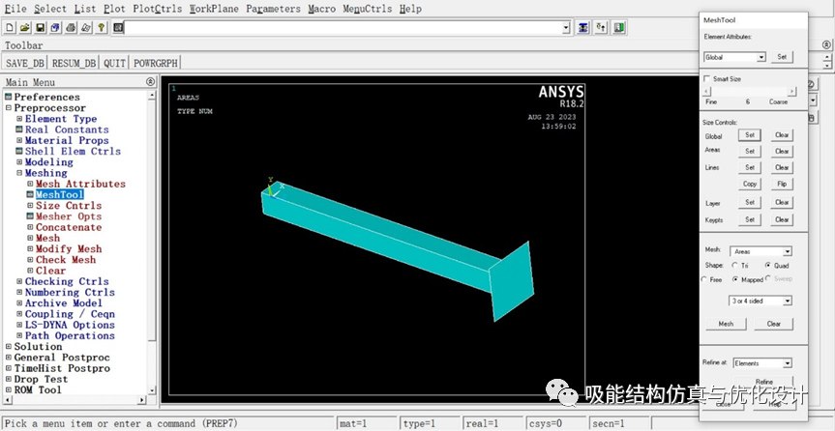Viewport: 835px width, 431px height.
Task: Click the New Analysis toolbar icon
Action: click(x=10, y=28)
